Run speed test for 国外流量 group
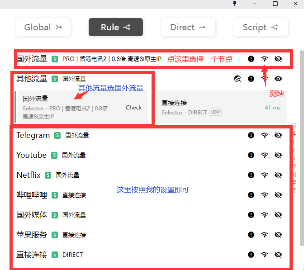The image size is (304, 270). 265,59
